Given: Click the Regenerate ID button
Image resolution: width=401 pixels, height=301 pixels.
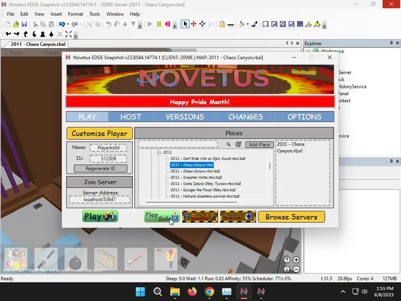Looking at the screenshot, I should 101,169.
